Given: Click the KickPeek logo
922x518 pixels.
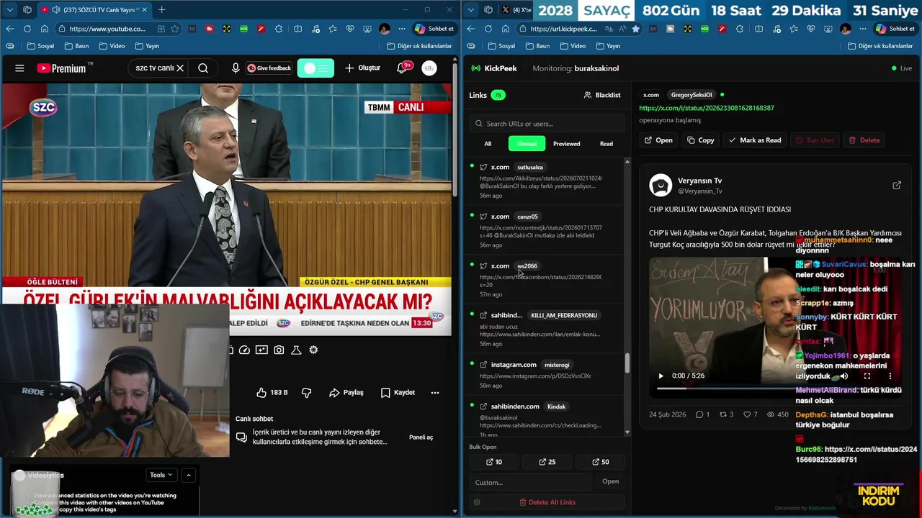Looking at the screenshot, I should pyautogui.click(x=494, y=68).
